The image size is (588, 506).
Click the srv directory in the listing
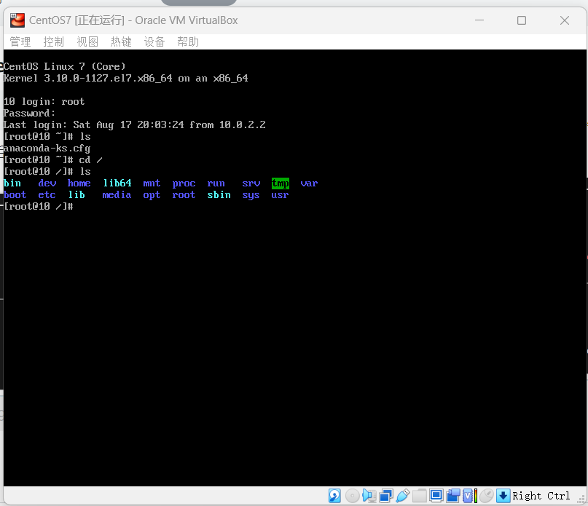251,183
